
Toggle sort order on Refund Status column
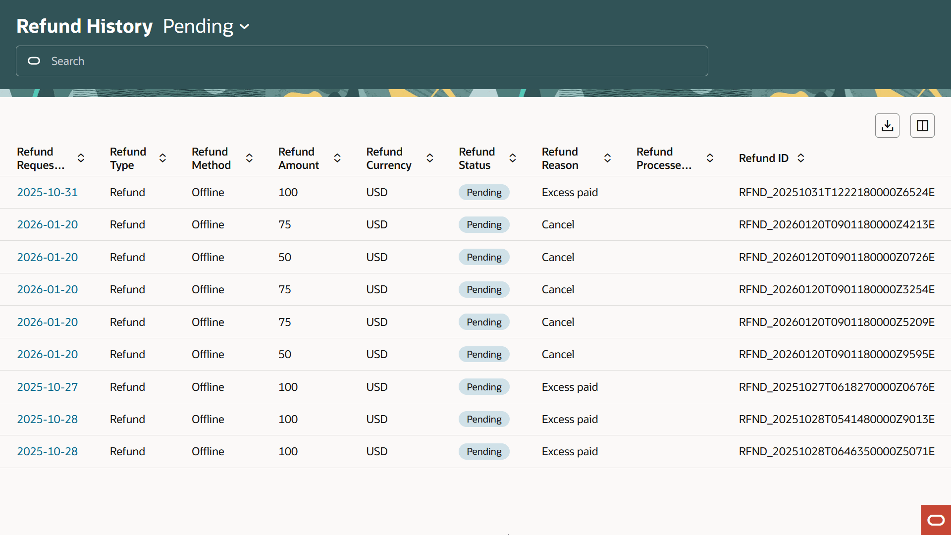pyautogui.click(x=513, y=158)
